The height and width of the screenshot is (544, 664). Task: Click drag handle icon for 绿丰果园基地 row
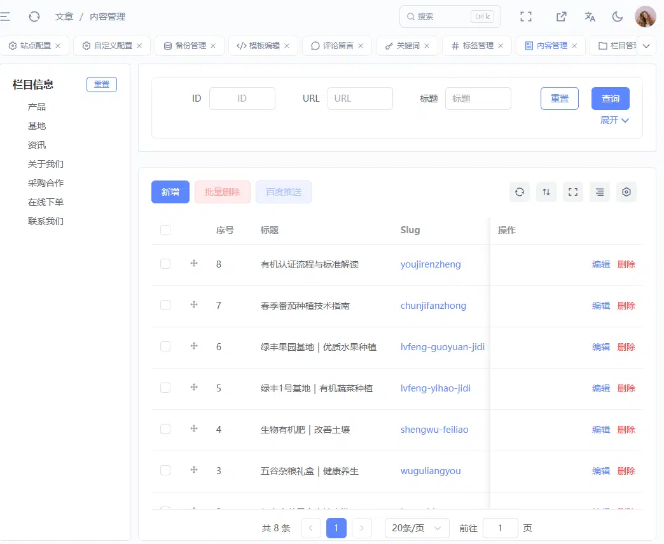pyautogui.click(x=194, y=346)
